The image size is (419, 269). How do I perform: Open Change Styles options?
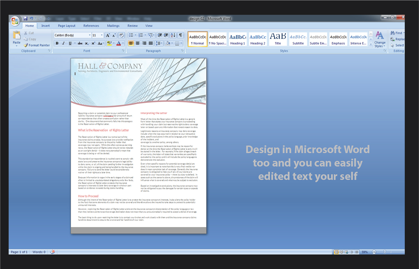[380, 39]
